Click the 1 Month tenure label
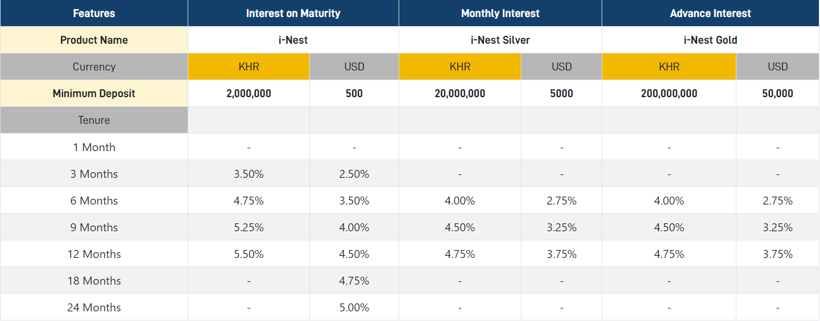This screenshot has width=820, height=321. (x=94, y=147)
